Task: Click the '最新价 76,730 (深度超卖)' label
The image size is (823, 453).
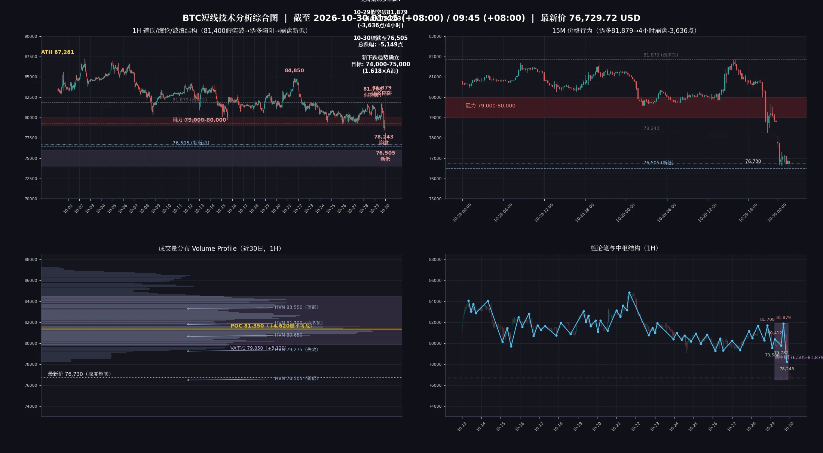Action: (80, 374)
